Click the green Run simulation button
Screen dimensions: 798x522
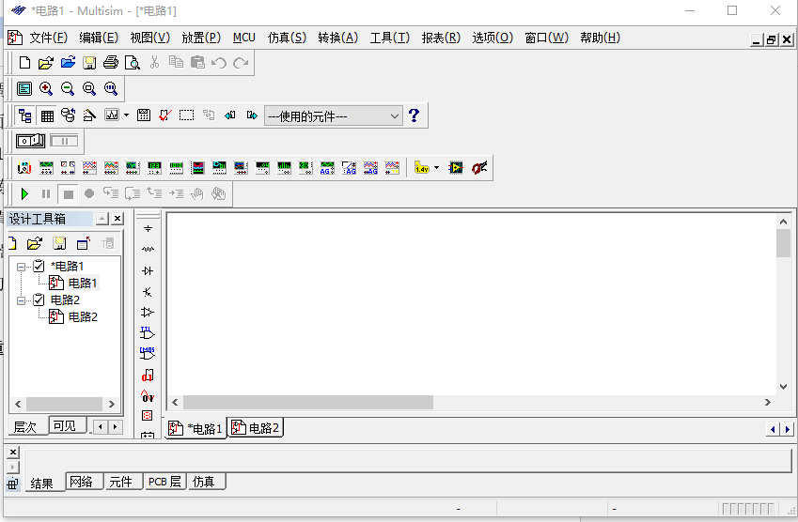coord(25,194)
